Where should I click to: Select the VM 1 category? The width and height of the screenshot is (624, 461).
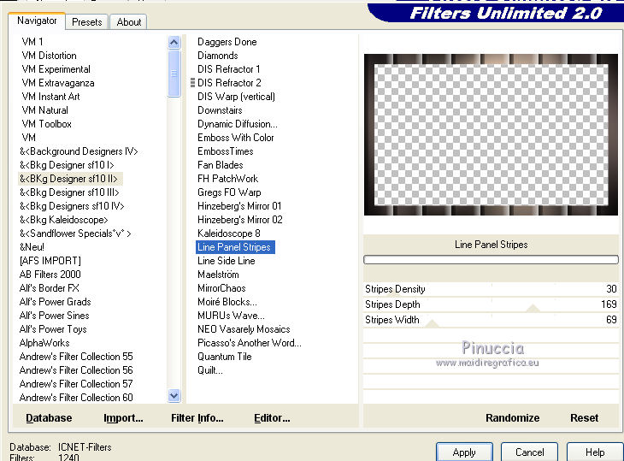pos(32,42)
